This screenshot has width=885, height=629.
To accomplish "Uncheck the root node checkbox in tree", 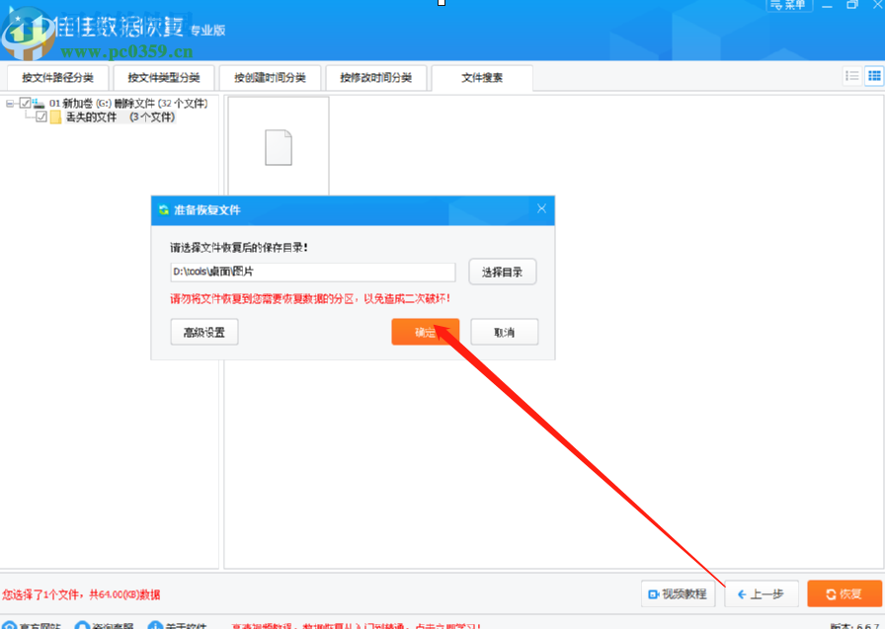I will coord(23,103).
